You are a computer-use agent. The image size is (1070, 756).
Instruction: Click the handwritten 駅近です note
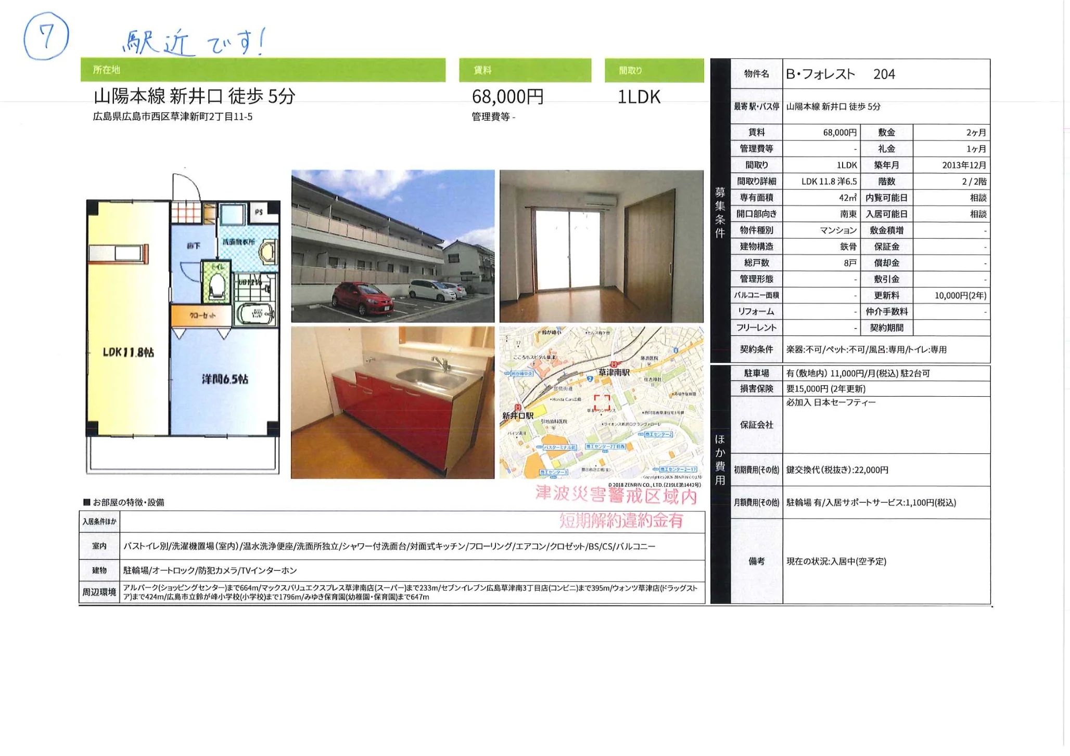point(194,42)
